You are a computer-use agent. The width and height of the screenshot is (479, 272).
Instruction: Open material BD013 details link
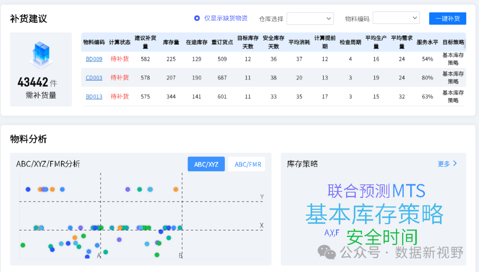pyautogui.click(x=94, y=96)
